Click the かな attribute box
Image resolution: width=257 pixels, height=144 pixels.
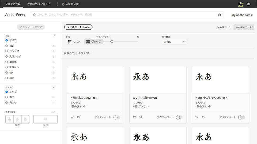tap(46, 119)
